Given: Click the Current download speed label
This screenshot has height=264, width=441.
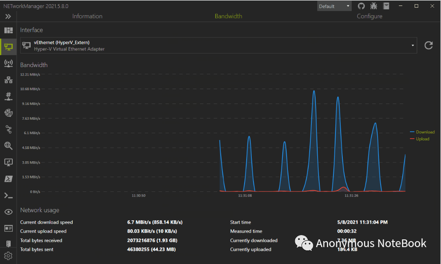Looking at the screenshot, I should point(46,222).
